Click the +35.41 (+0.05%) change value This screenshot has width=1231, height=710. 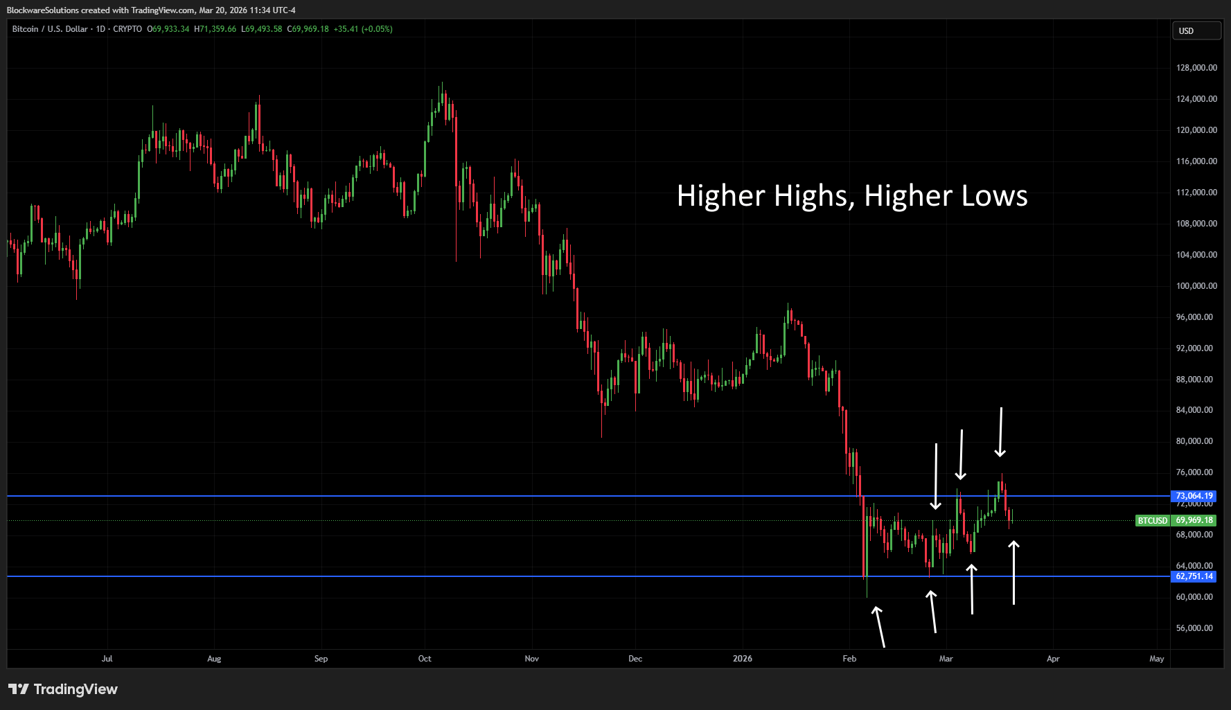[363, 29]
